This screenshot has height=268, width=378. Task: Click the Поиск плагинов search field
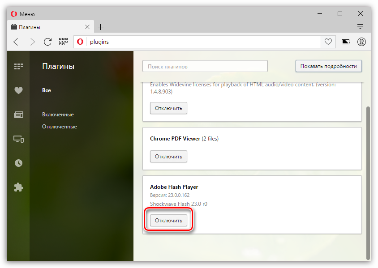coord(205,66)
